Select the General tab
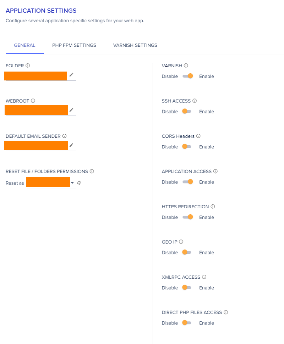284x344 pixels. 24,45
